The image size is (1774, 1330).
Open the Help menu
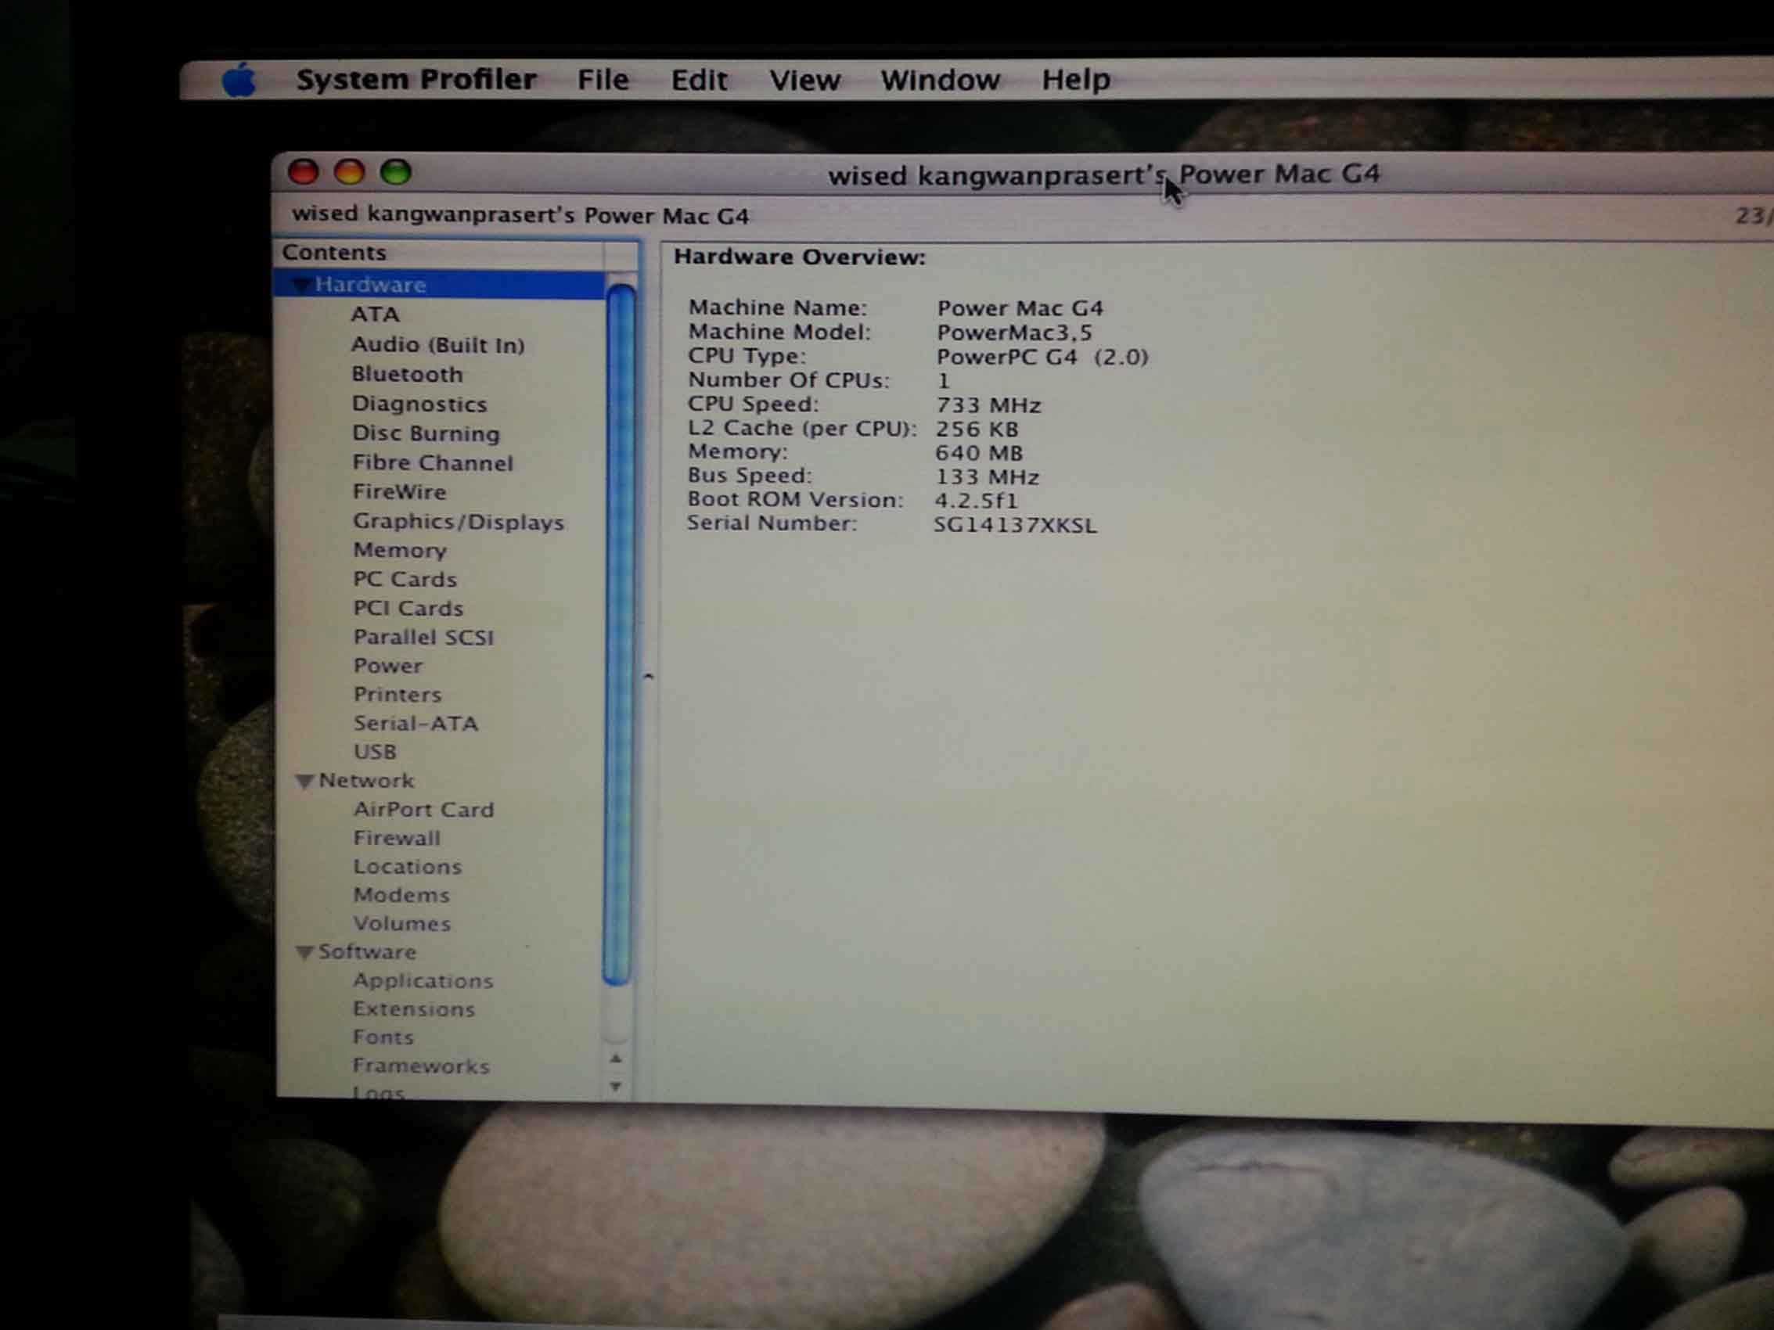tap(1075, 79)
